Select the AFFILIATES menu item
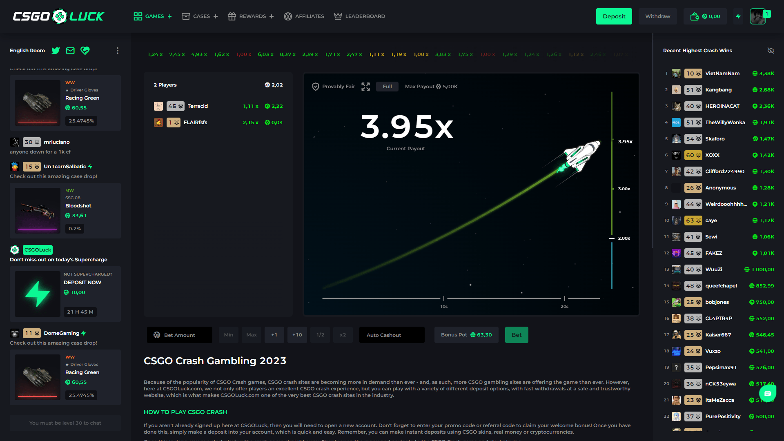The width and height of the screenshot is (784, 441). pyautogui.click(x=304, y=16)
